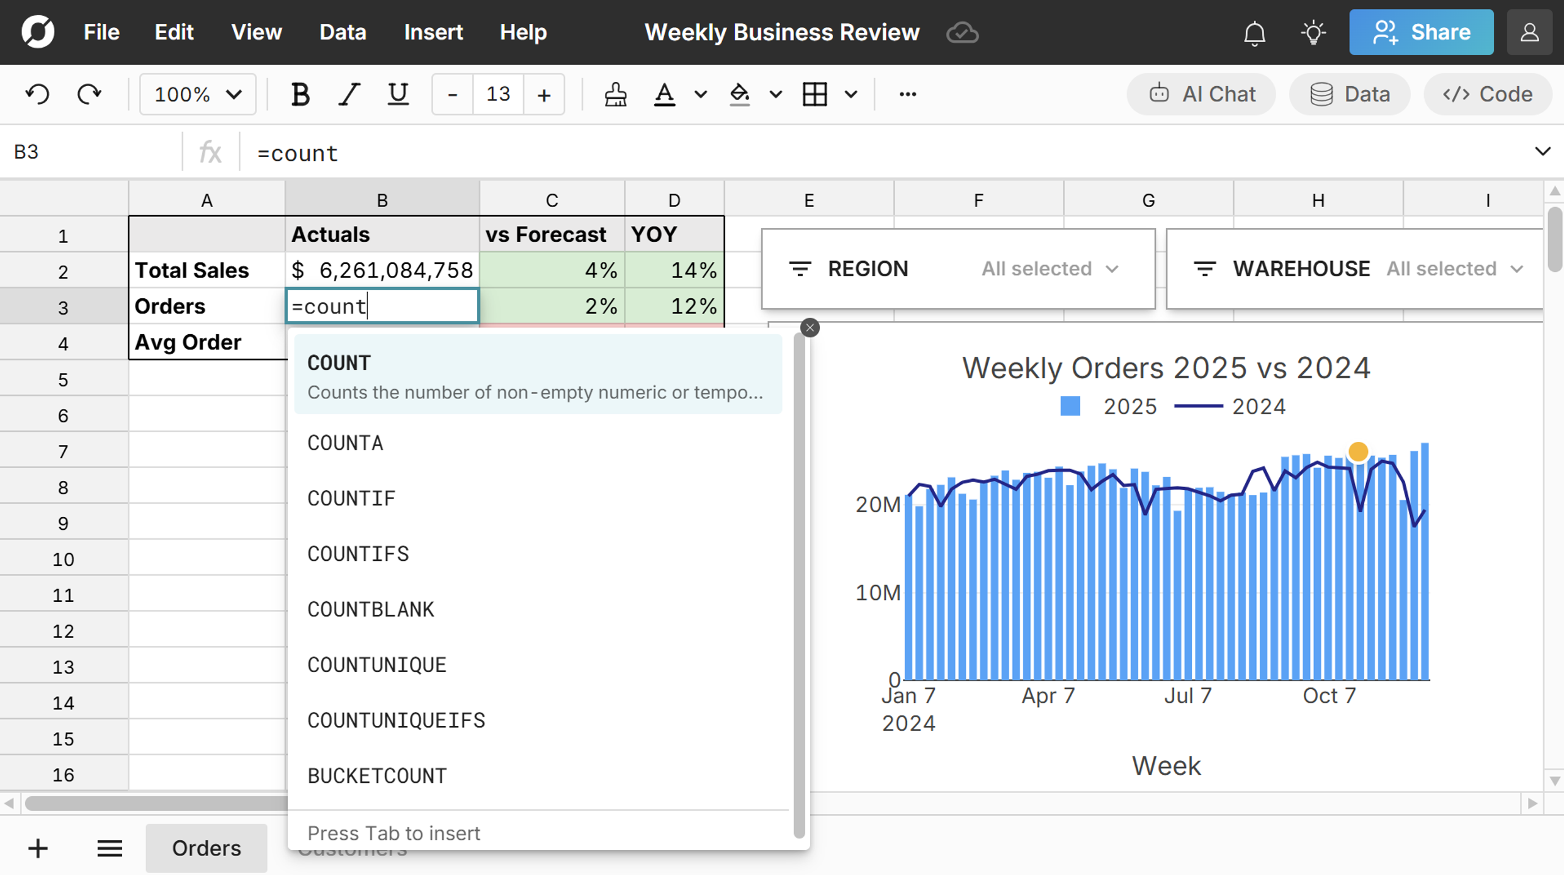Click the Share button

pos(1421,32)
